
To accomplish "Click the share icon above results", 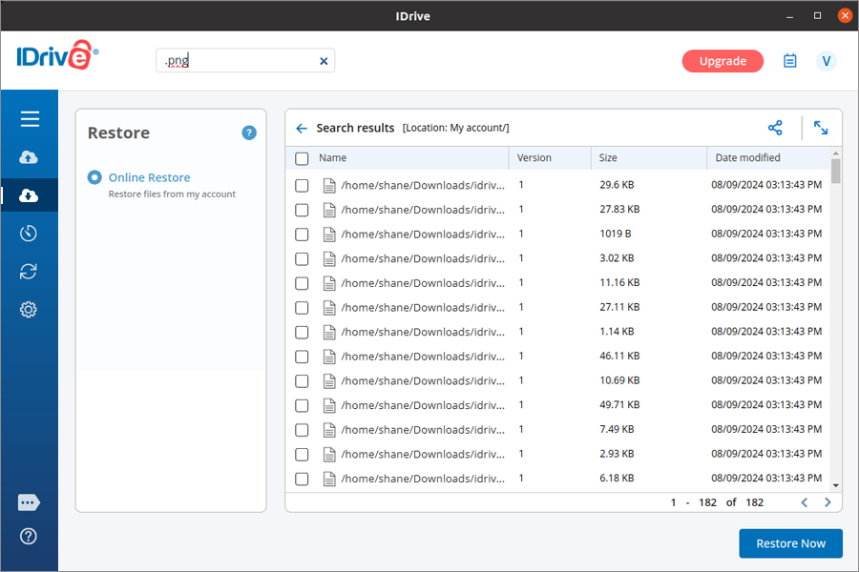I will tap(775, 128).
